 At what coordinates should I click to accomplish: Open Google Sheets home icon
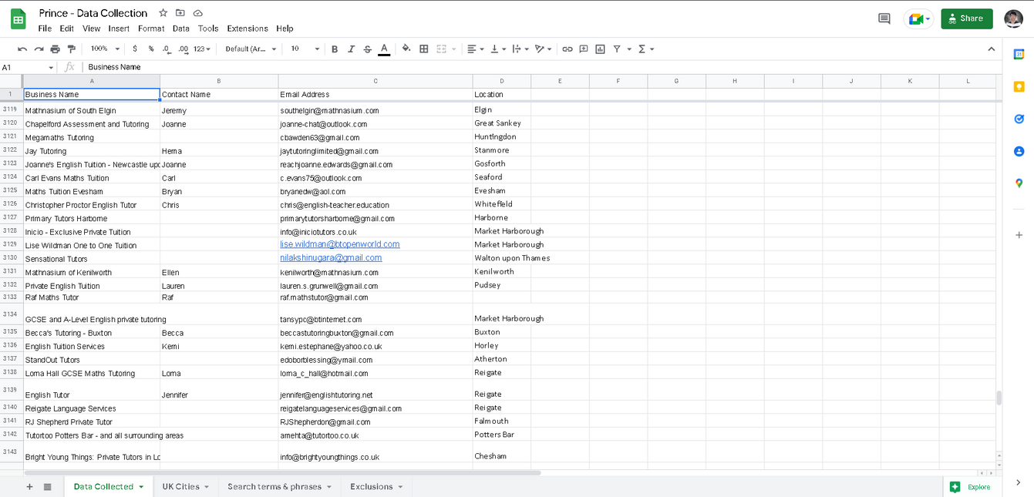pyautogui.click(x=18, y=19)
